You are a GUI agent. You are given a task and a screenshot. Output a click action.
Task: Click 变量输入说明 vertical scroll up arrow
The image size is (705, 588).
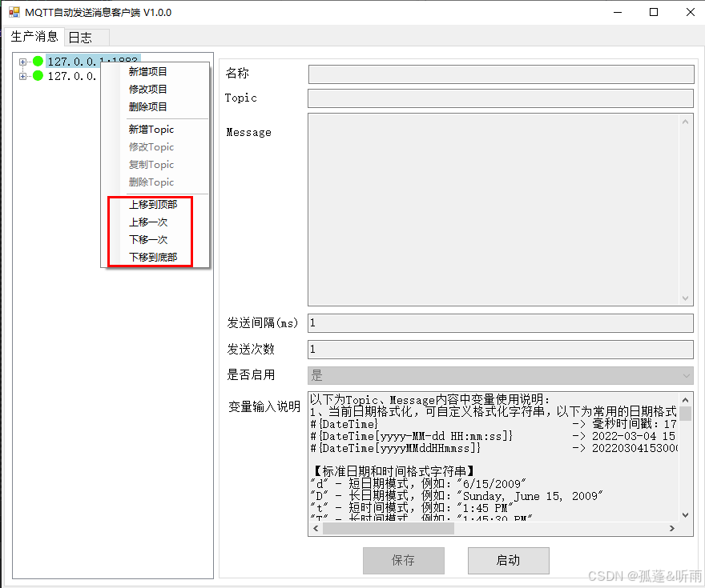tap(685, 399)
